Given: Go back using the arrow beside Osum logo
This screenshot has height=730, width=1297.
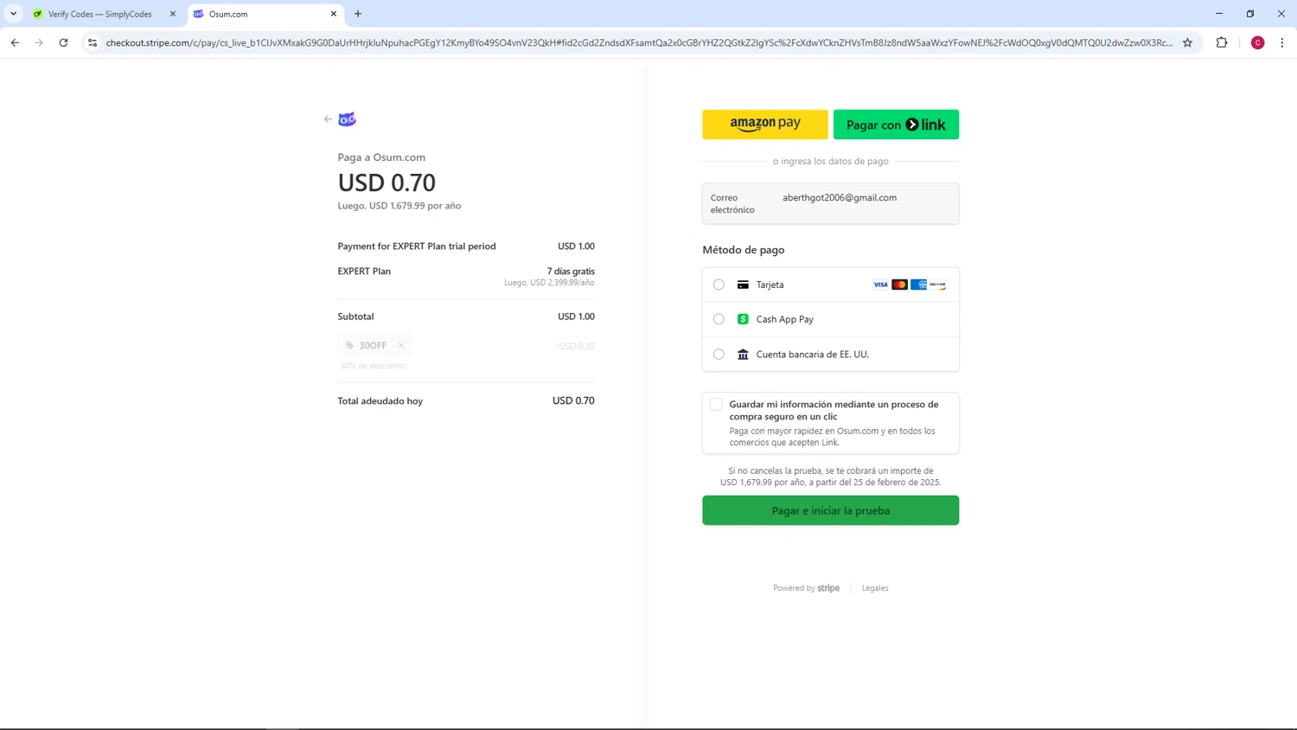Looking at the screenshot, I should pyautogui.click(x=328, y=119).
